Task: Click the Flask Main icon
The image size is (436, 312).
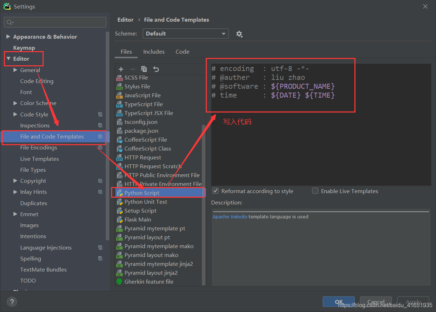Action: [120, 220]
